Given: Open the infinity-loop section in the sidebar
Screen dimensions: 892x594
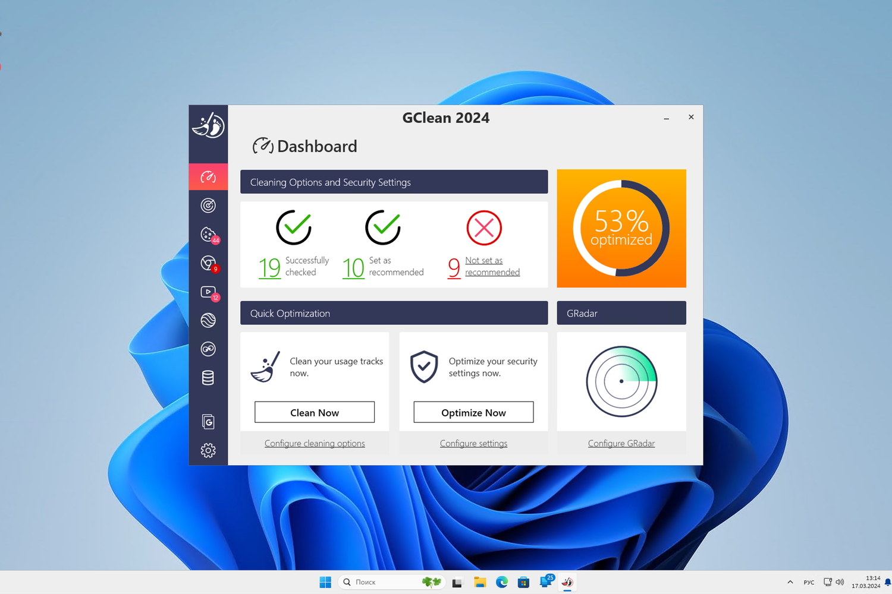Looking at the screenshot, I should point(208,349).
